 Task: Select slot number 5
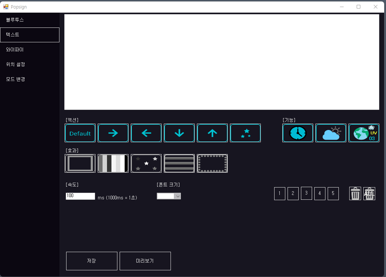[333, 193]
